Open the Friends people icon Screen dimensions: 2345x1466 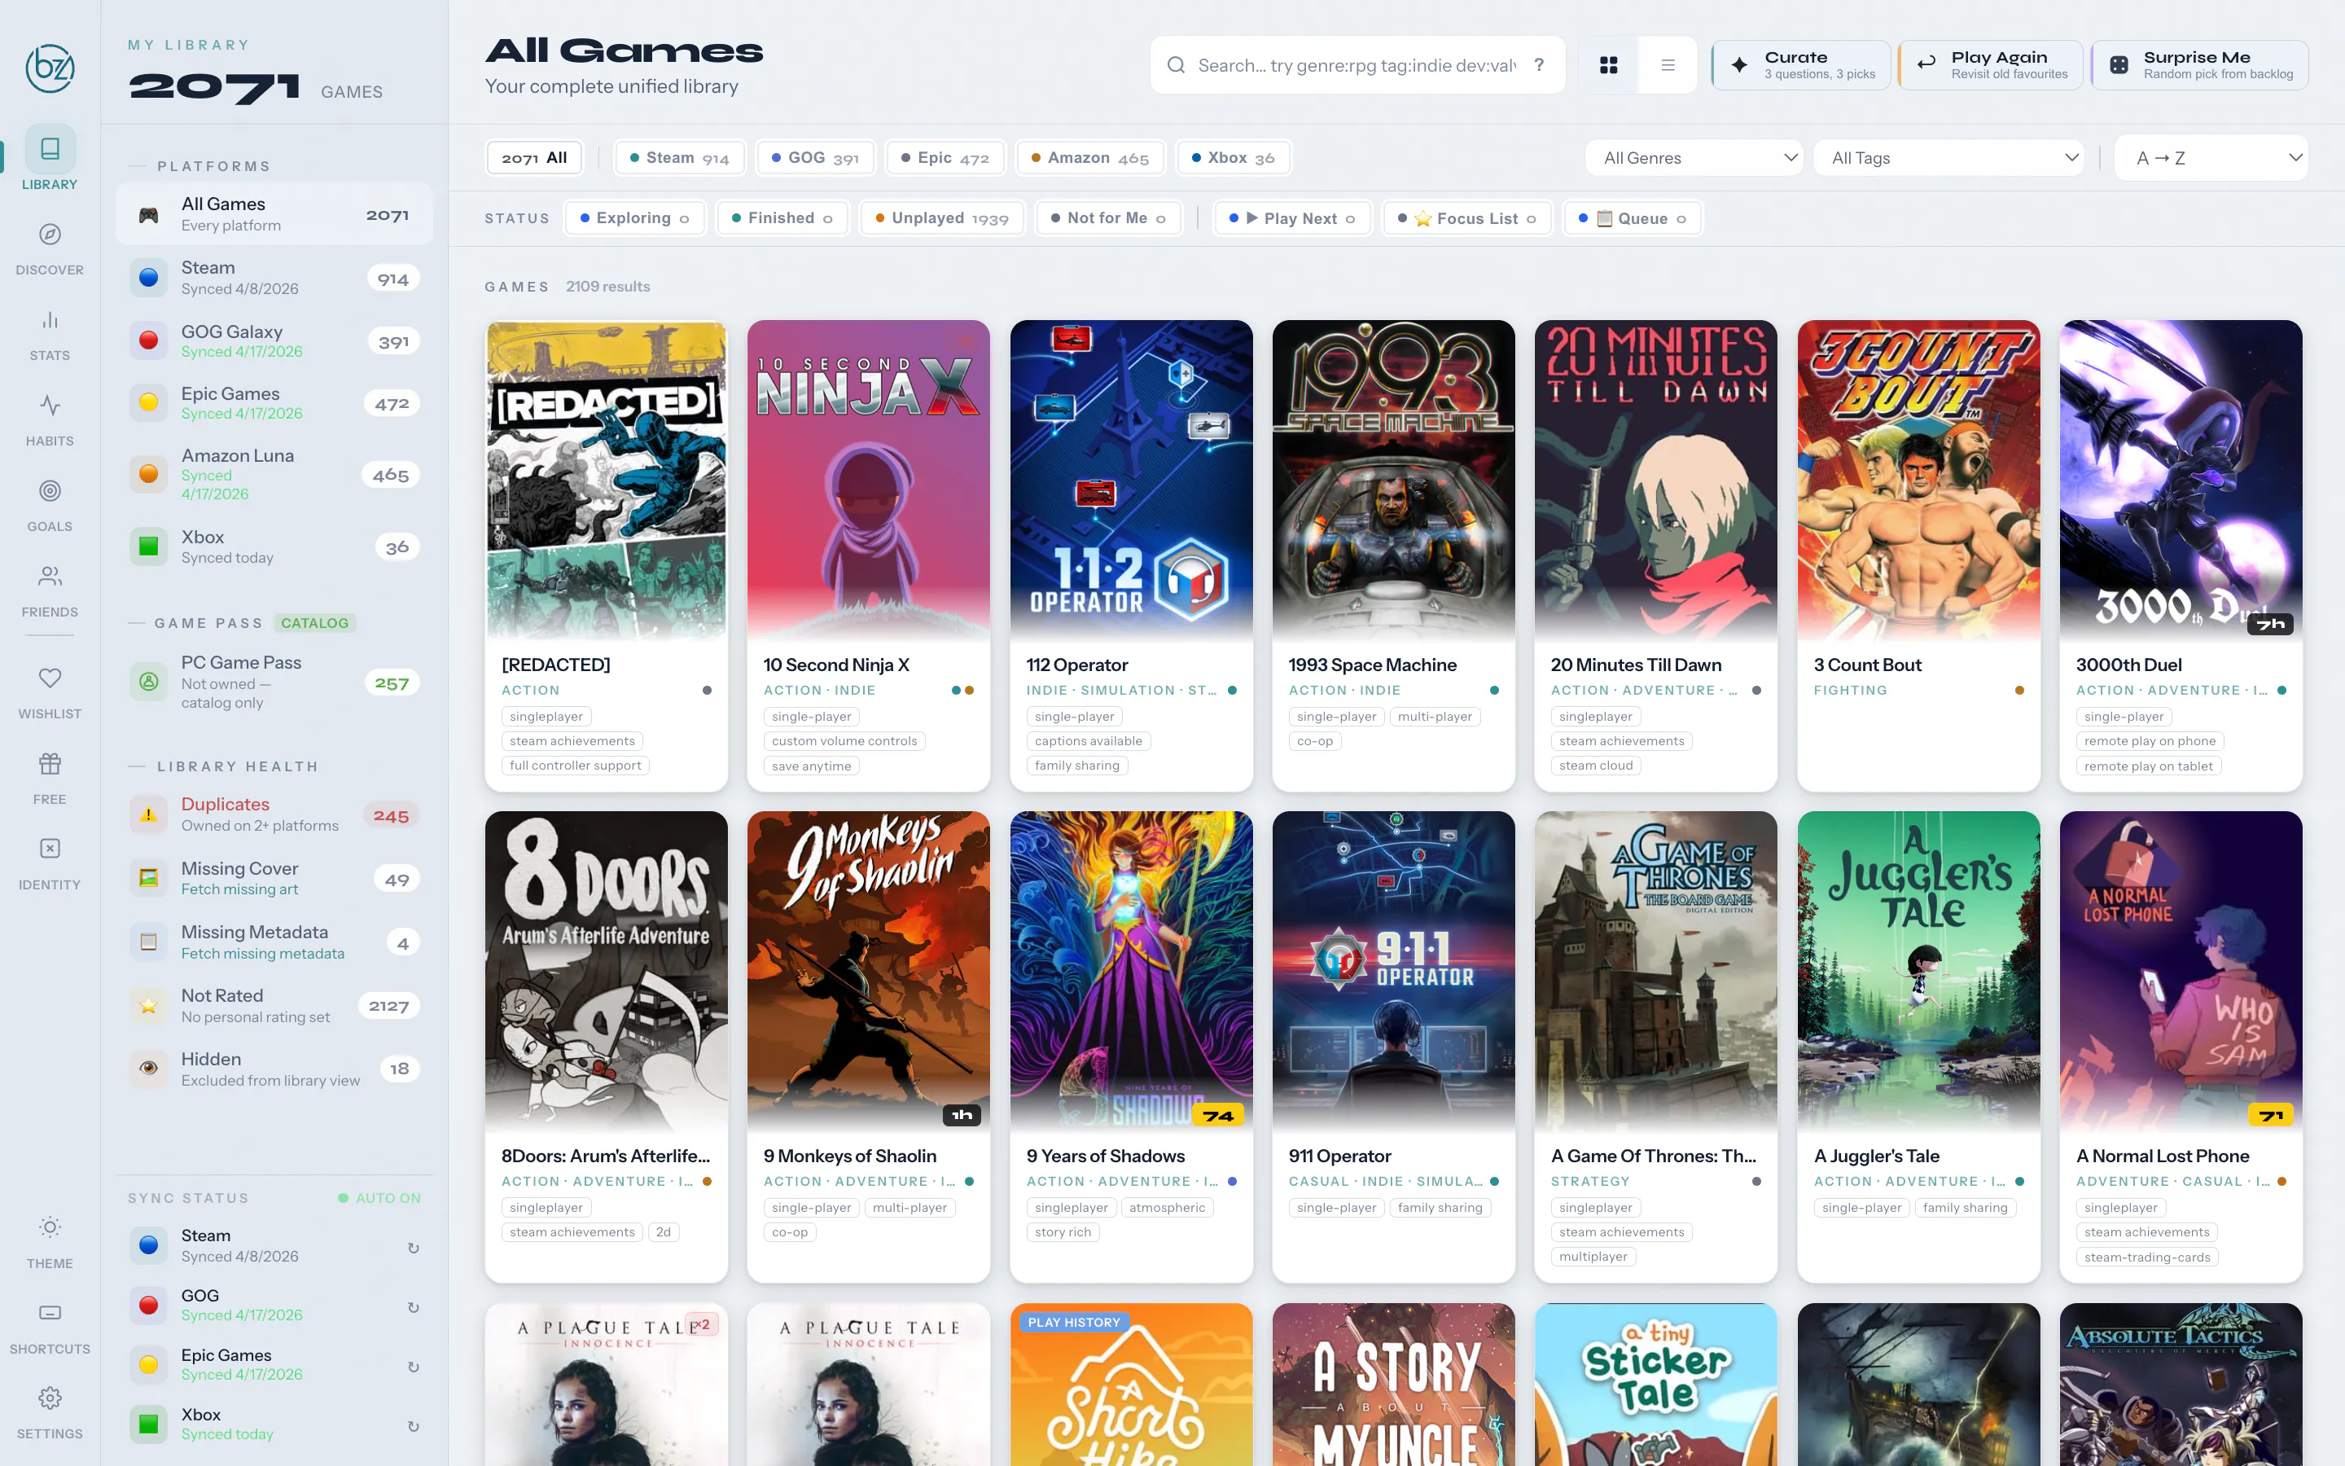50,576
